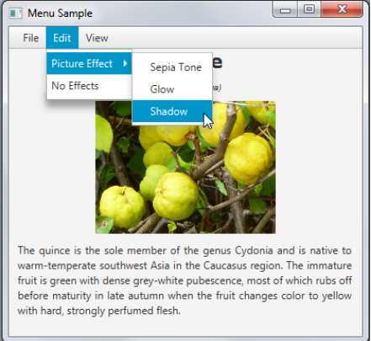
Task: Open the File menu
Action: 31,38
